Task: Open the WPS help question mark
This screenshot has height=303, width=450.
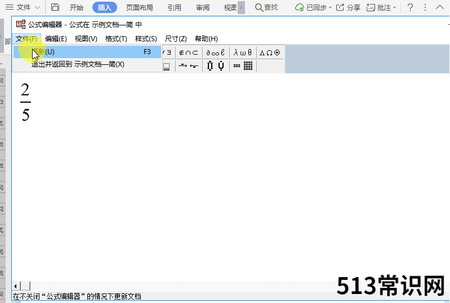Action: pyautogui.click(x=411, y=7)
